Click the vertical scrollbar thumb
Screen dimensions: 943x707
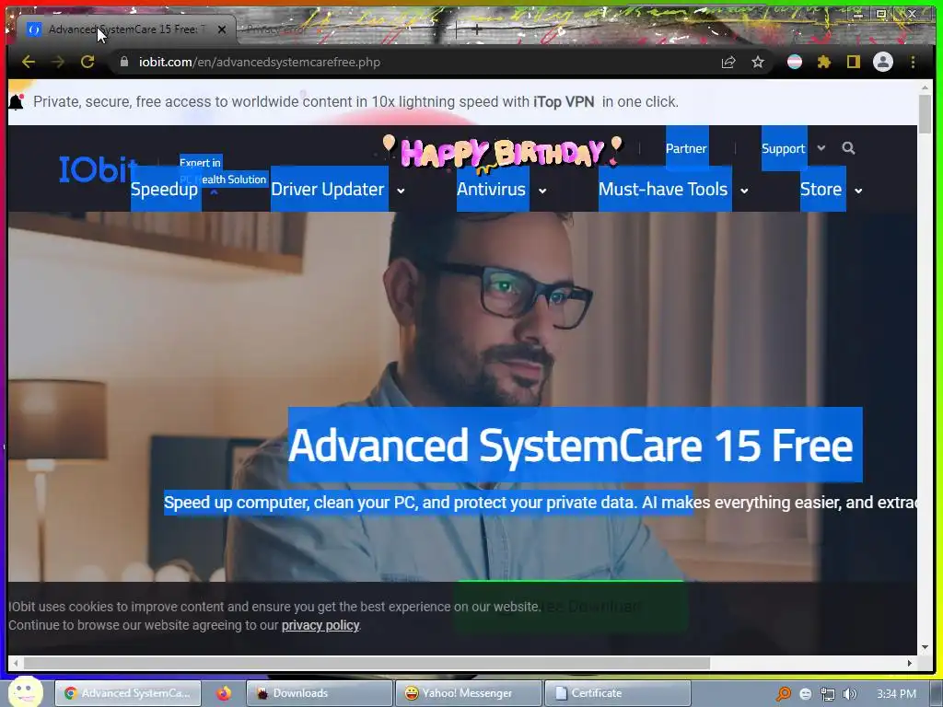pos(925,114)
